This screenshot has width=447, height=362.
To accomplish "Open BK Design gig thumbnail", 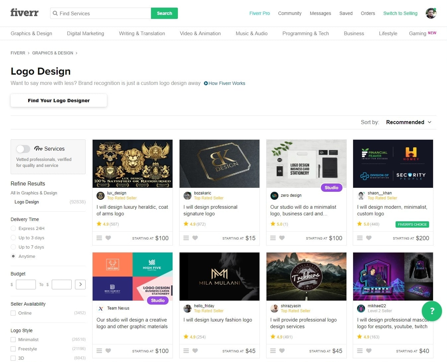I will [x=219, y=164].
